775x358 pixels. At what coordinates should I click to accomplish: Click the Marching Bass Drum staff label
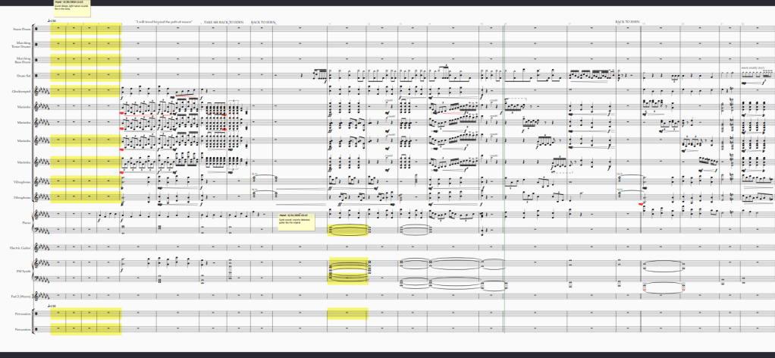[x=21, y=60]
